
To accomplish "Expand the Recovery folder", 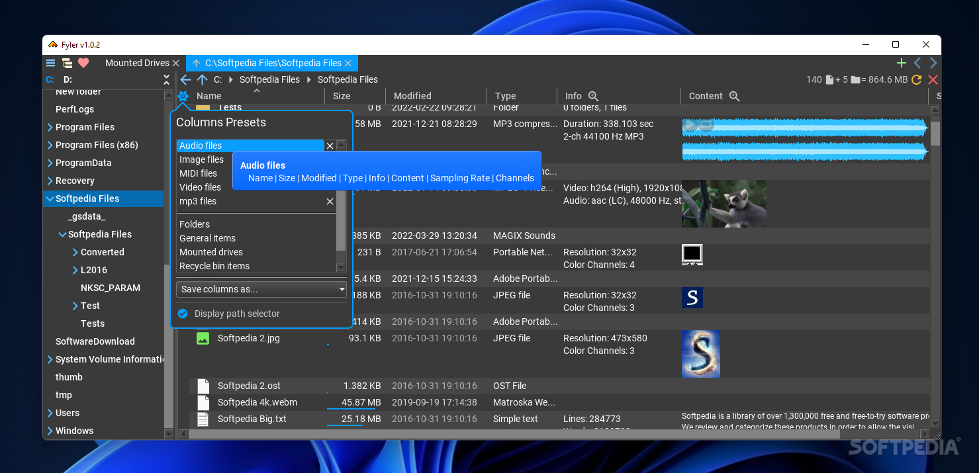I will coord(50,181).
